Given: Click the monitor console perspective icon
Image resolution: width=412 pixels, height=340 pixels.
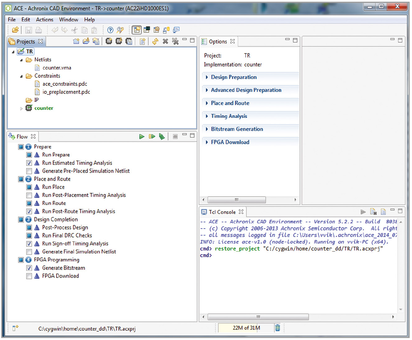Looking at the screenshot, I should [176, 30].
